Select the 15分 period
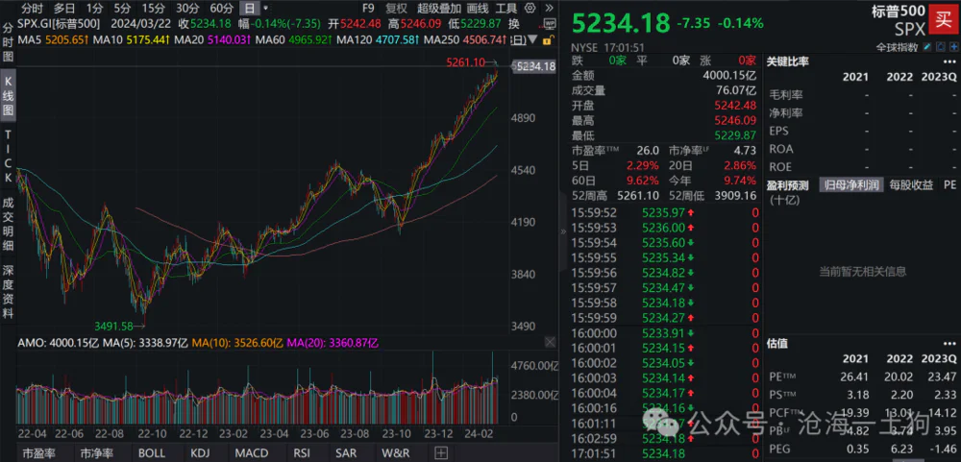 point(153,9)
